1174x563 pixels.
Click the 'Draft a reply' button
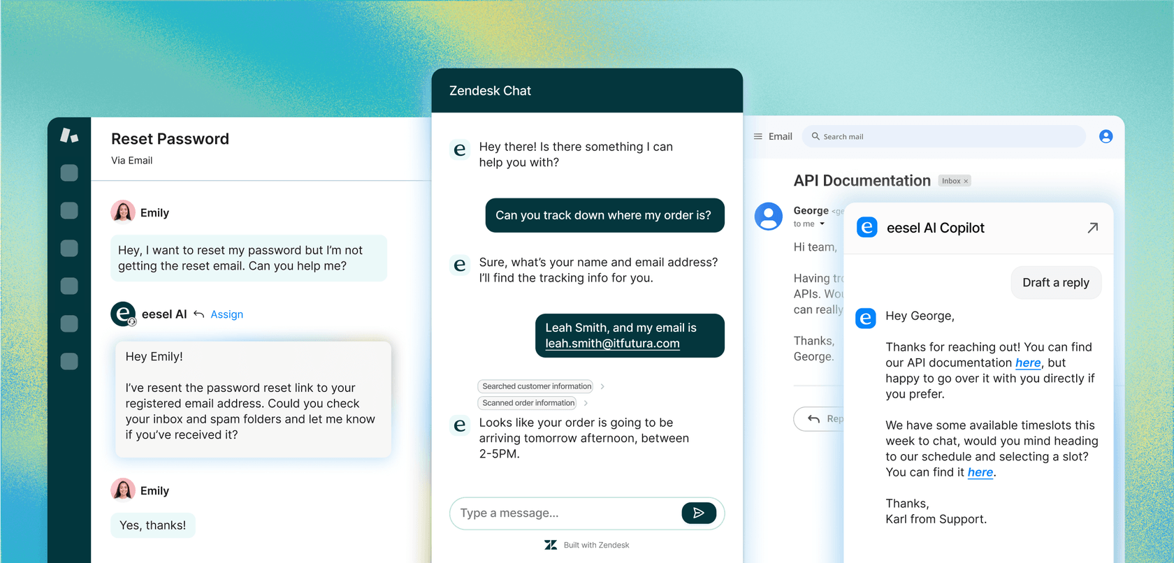click(1055, 282)
